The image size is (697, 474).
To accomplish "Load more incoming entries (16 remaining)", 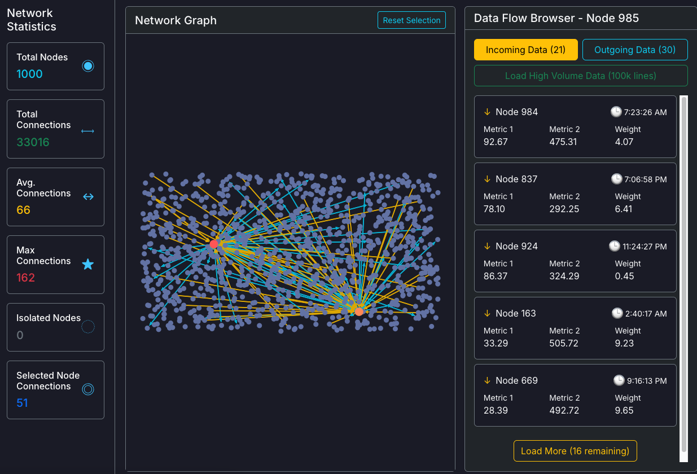I will (575, 451).
